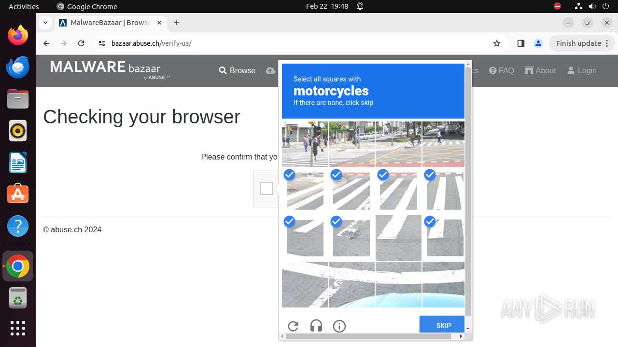
Task: Deselect fourth tile in third captcha row
Action: coord(444,238)
